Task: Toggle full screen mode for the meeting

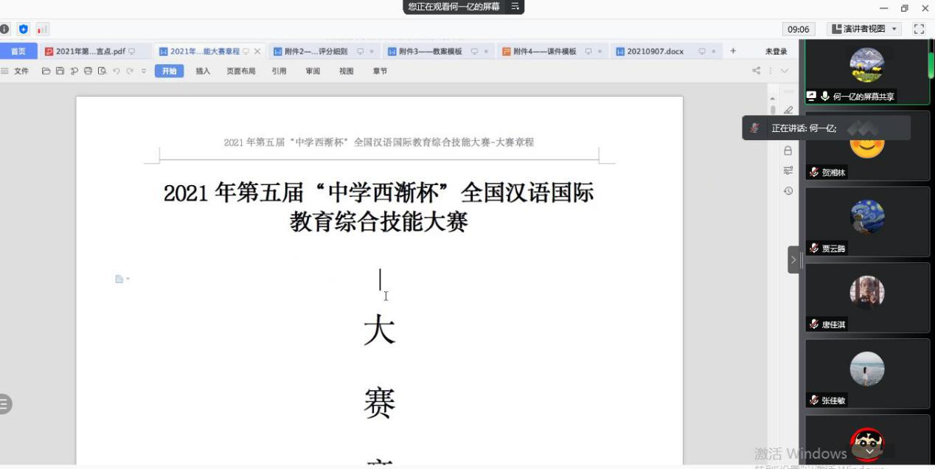Action: pos(919,29)
